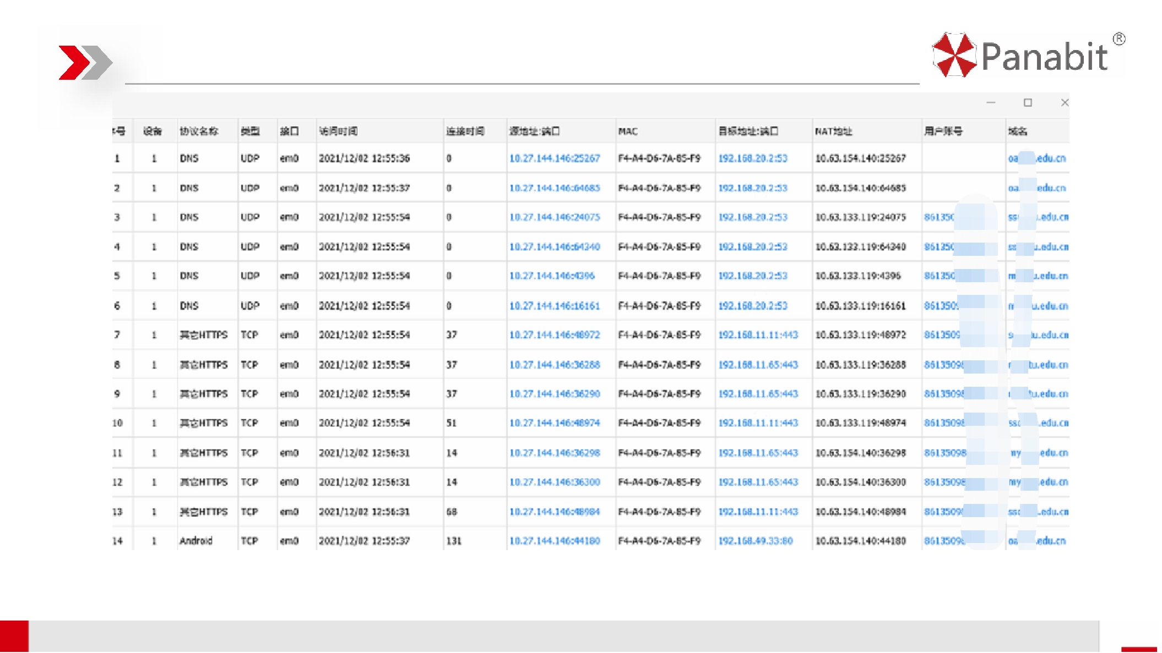Select NAT address 10.63.133.119:48972

point(860,335)
